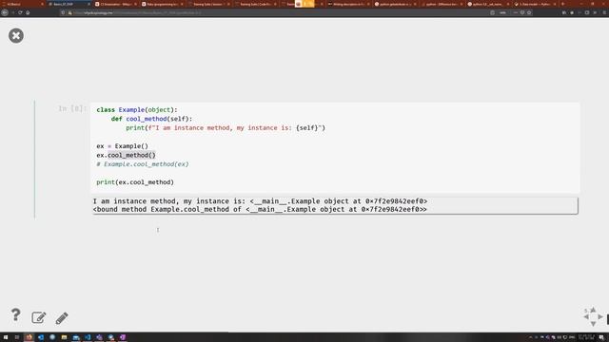Open the Windows Start menu

(6, 337)
